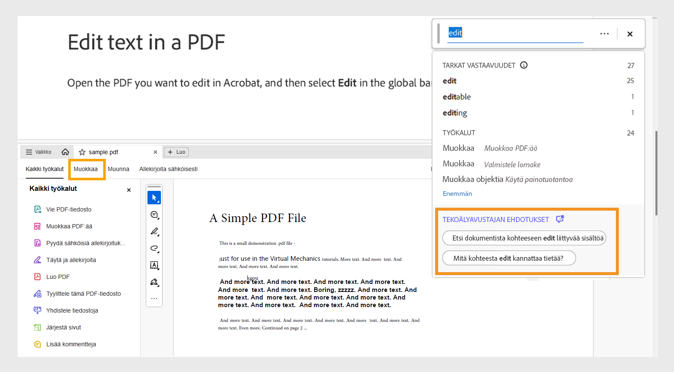Click the home icon

click(x=65, y=152)
